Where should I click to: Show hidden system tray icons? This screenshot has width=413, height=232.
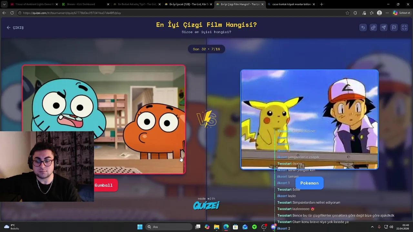372,227
